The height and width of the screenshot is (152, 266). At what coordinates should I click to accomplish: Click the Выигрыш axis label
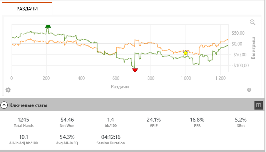[x=253, y=48]
